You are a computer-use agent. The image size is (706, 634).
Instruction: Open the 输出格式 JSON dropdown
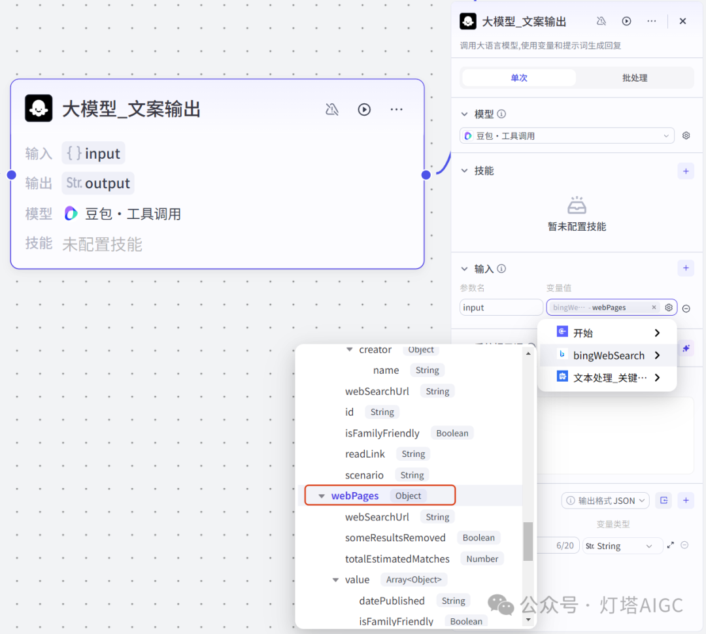click(x=605, y=501)
